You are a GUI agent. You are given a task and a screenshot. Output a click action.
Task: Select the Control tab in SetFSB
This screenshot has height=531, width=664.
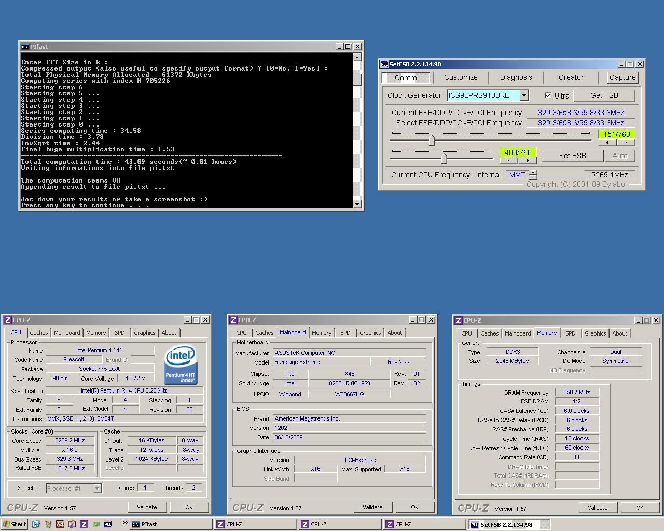[406, 78]
